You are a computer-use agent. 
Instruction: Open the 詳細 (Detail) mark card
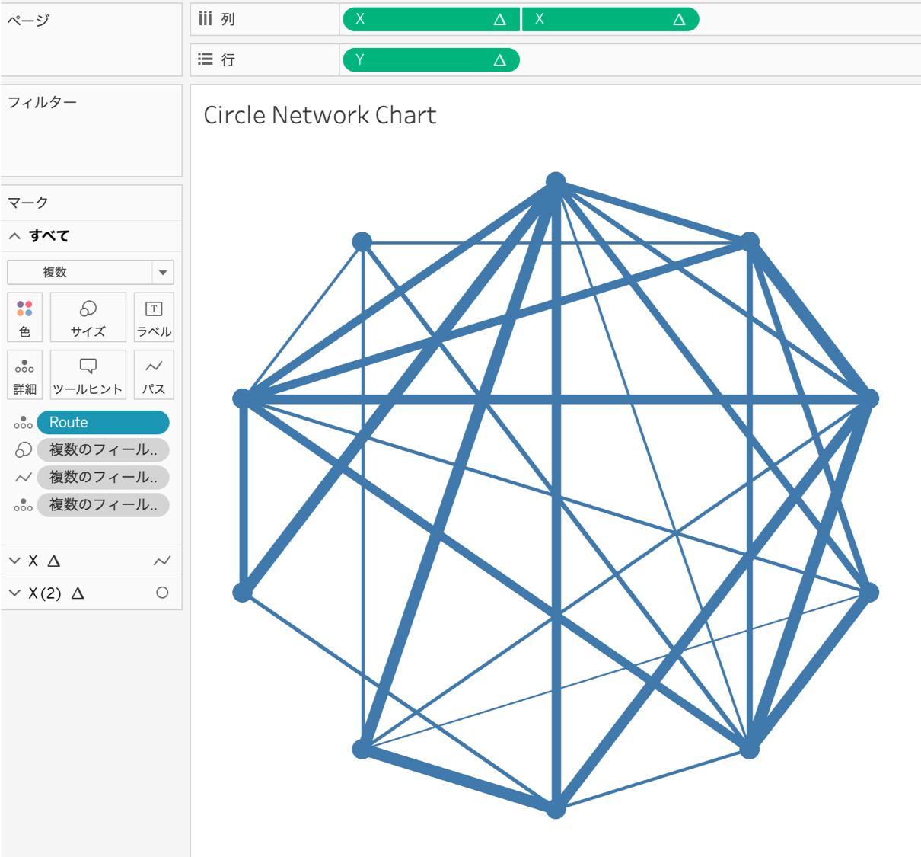24,375
